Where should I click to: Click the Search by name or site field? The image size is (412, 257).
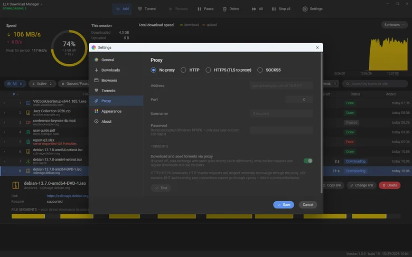pyautogui.click(x=375, y=84)
